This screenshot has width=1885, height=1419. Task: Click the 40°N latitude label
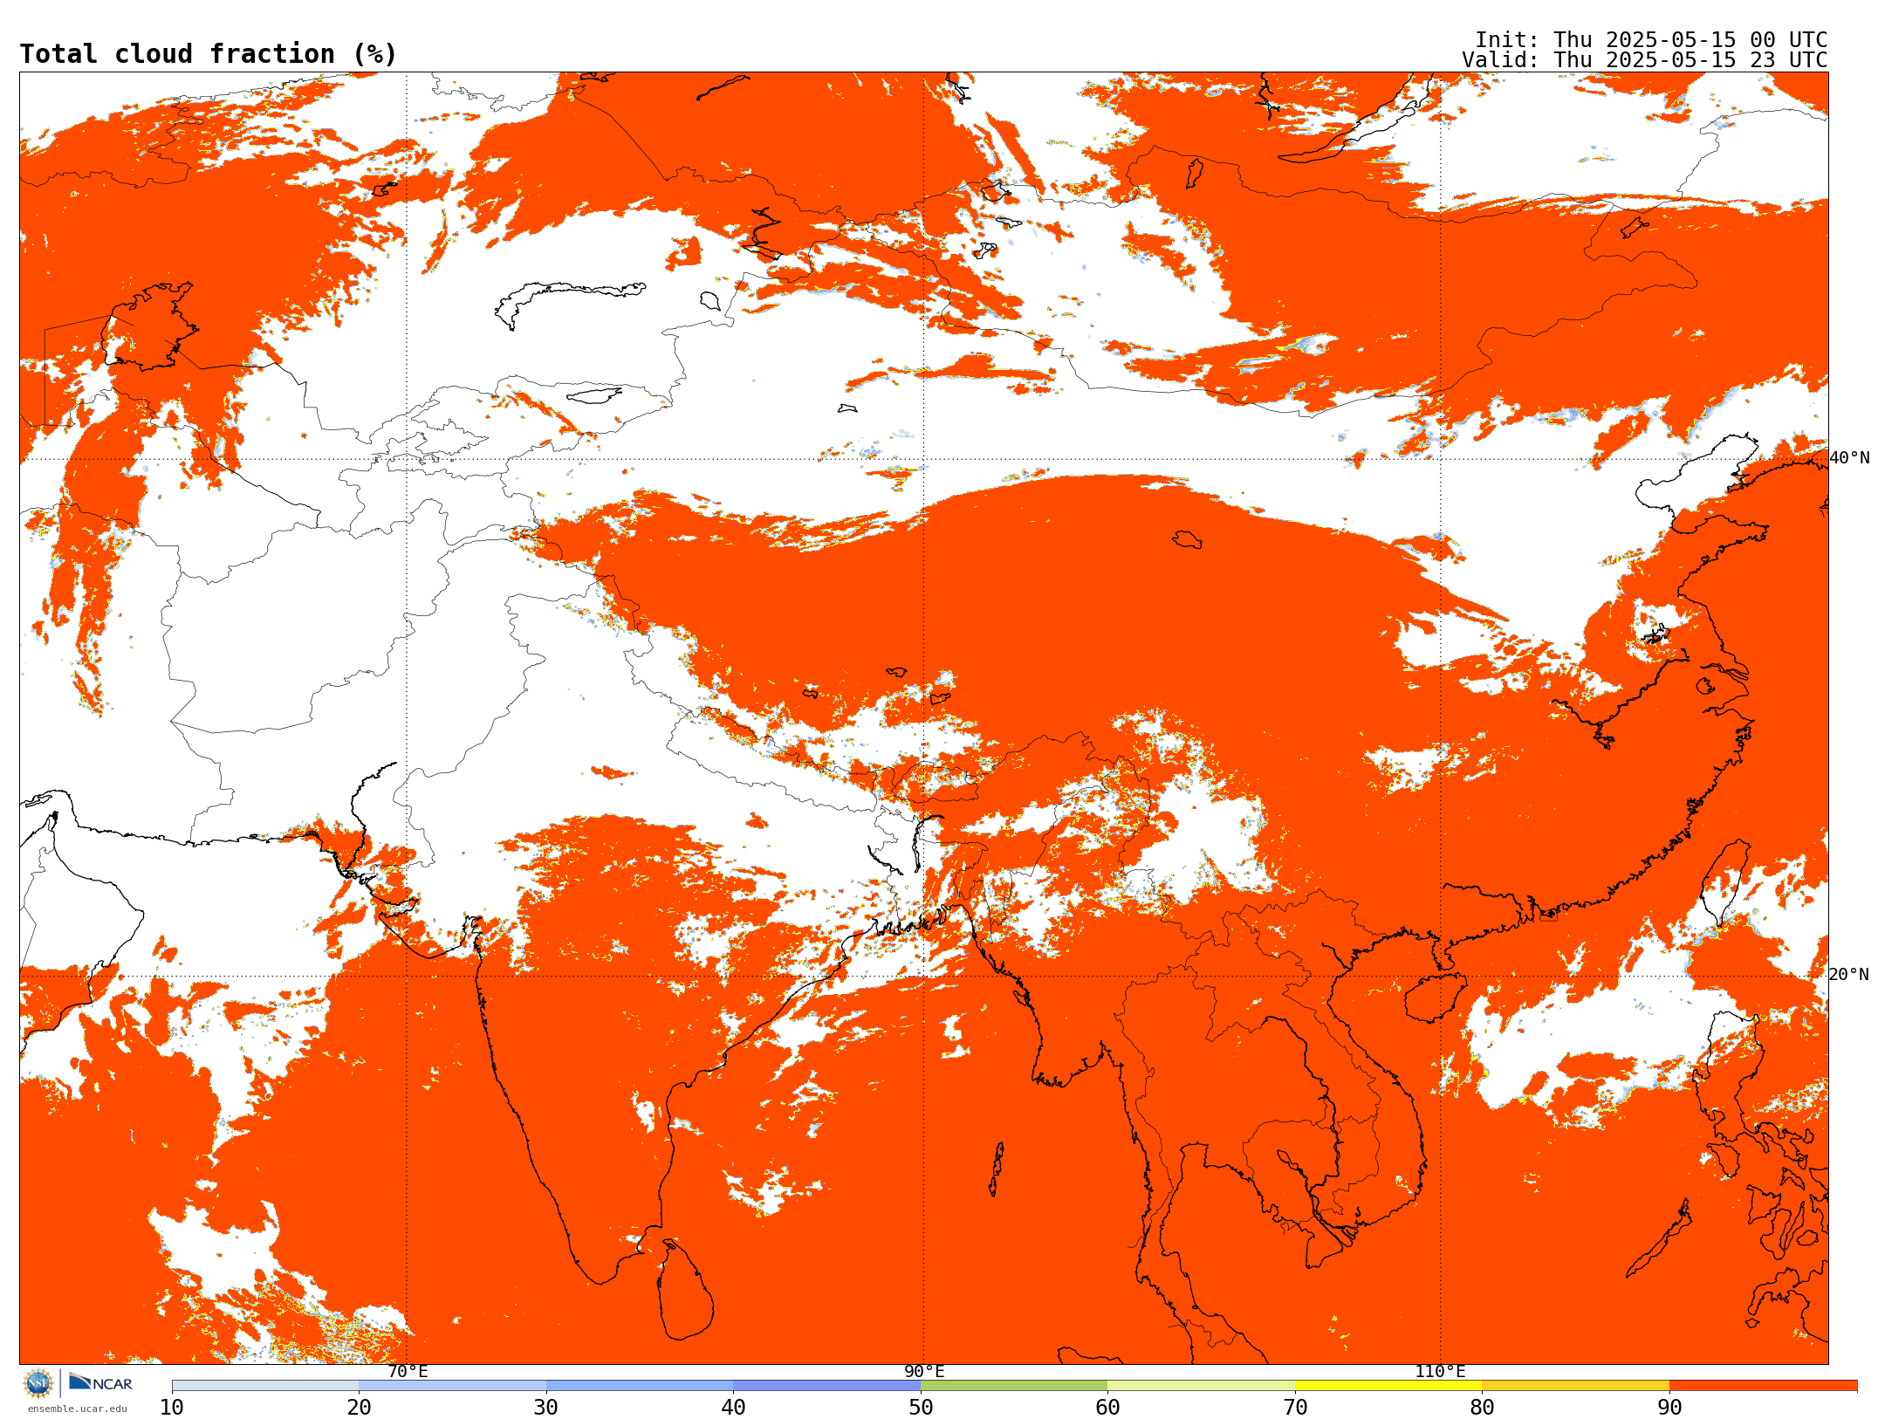click(x=1849, y=458)
